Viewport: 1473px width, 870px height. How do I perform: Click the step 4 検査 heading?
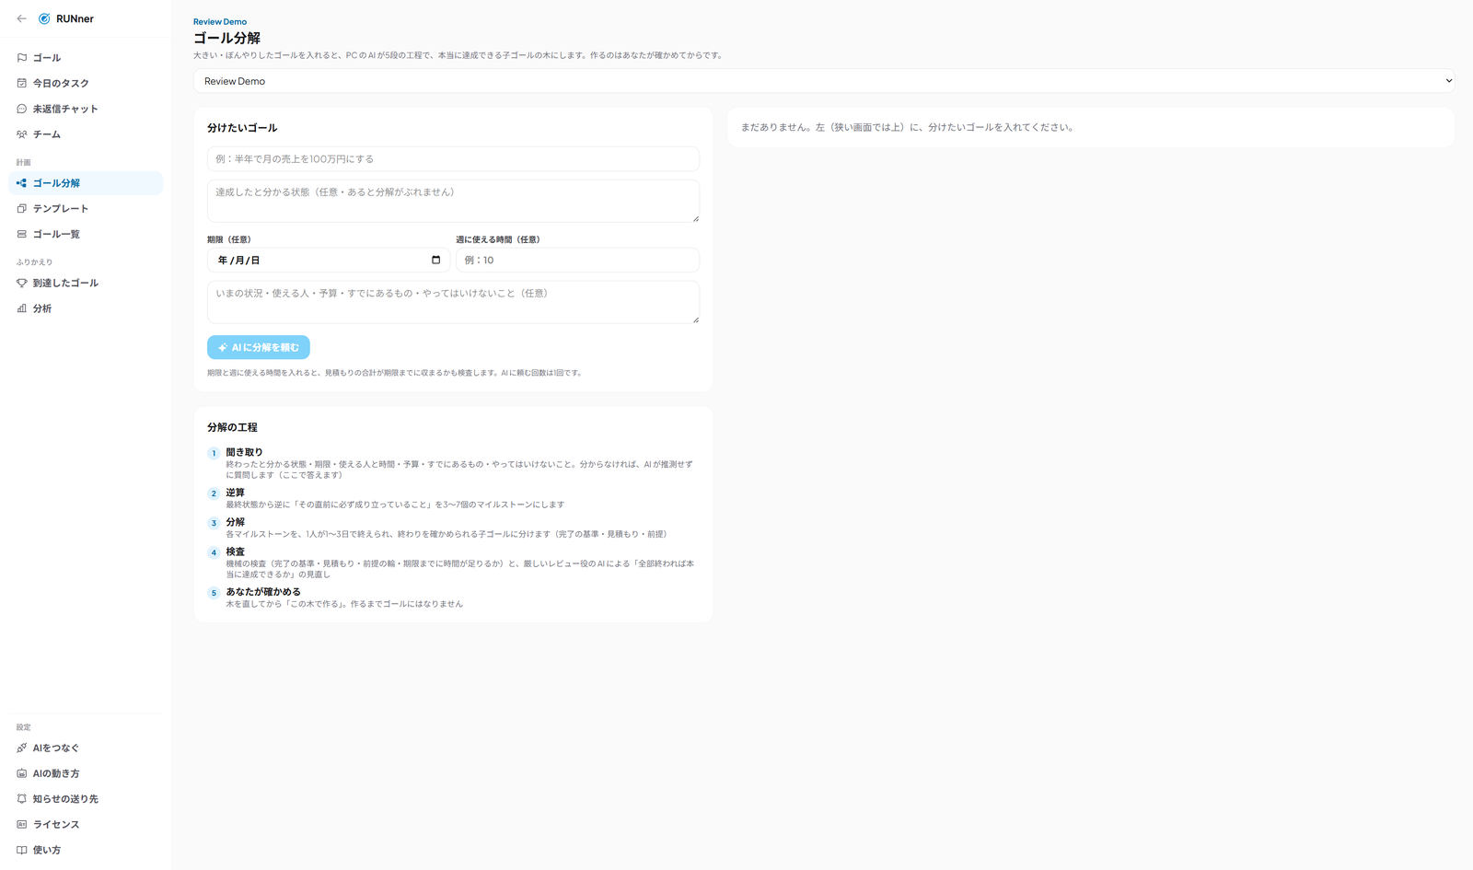click(x=235, y=551)
